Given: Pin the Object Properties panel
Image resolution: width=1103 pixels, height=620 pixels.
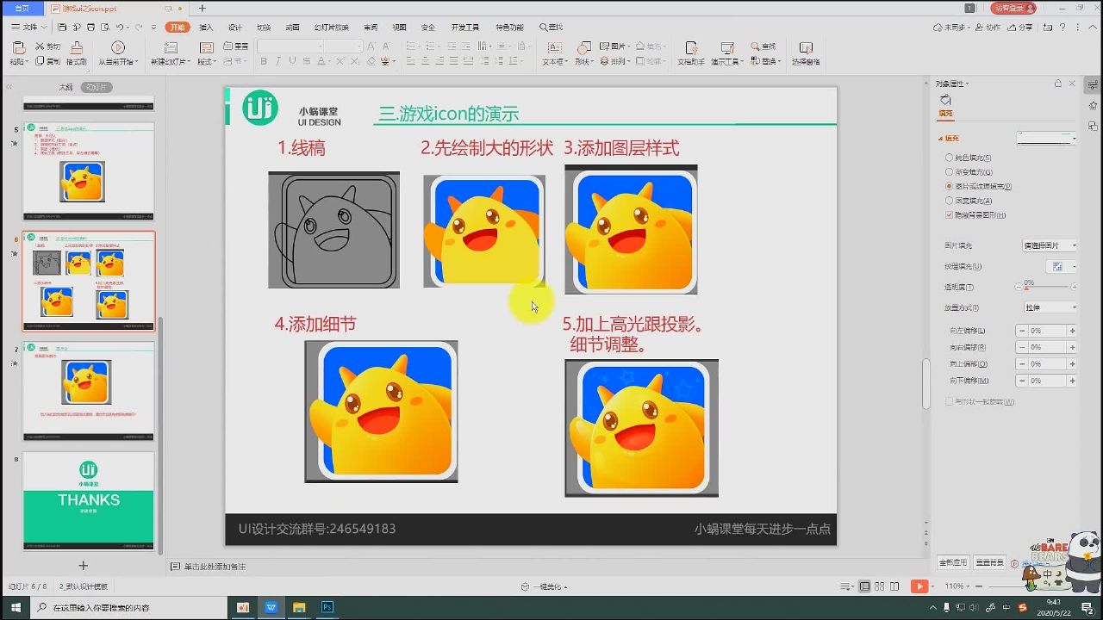Looking at the screenshot, I should [x=1058, y=84].
